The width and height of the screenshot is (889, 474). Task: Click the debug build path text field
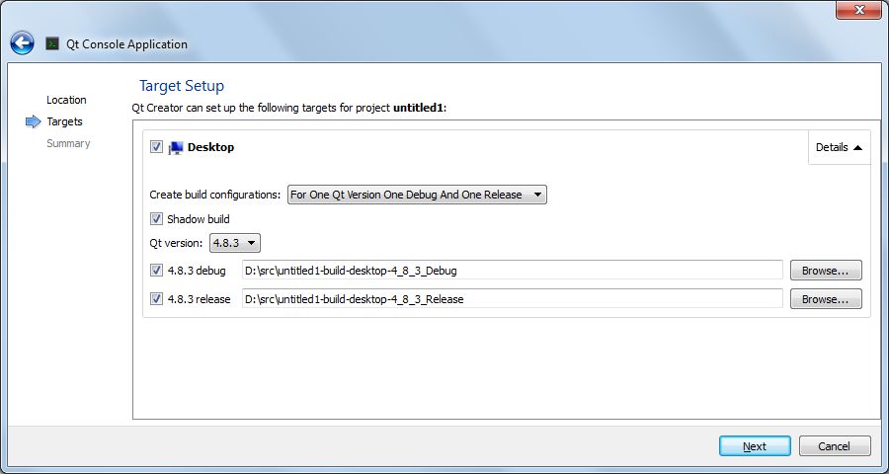click(x=512, y=270)
